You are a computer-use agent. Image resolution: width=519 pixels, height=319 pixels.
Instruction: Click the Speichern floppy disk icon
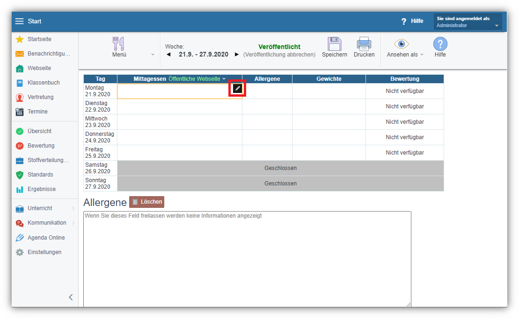(x=334, y=44)
